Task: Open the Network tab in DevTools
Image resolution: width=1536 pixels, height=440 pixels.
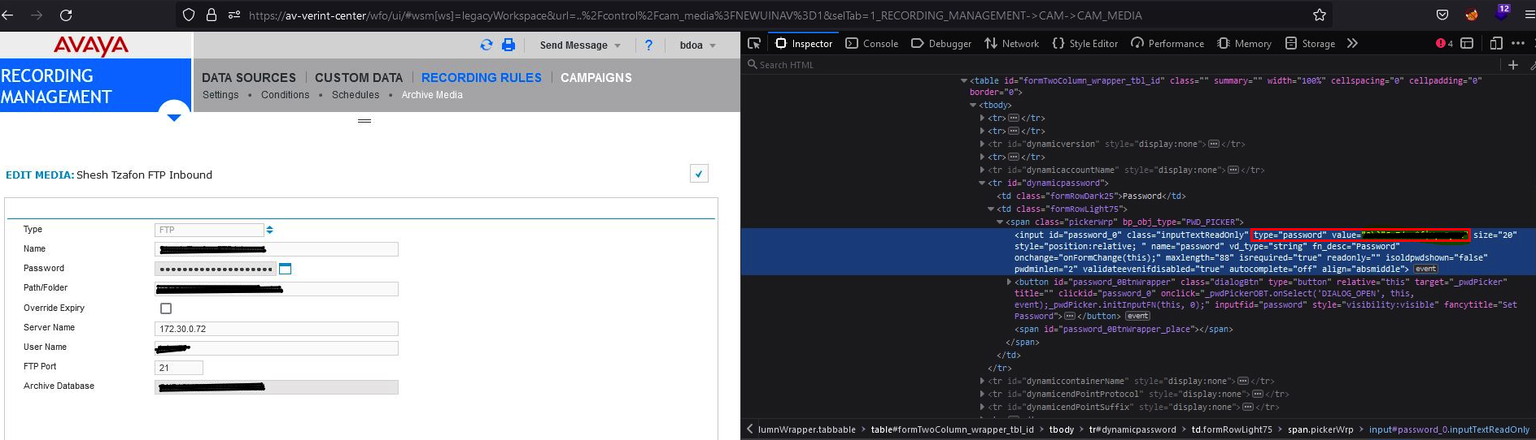Action: (1011, 43)
